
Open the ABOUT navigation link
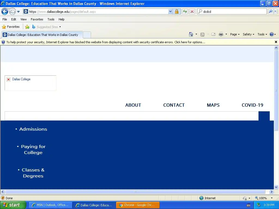point(133,105)
